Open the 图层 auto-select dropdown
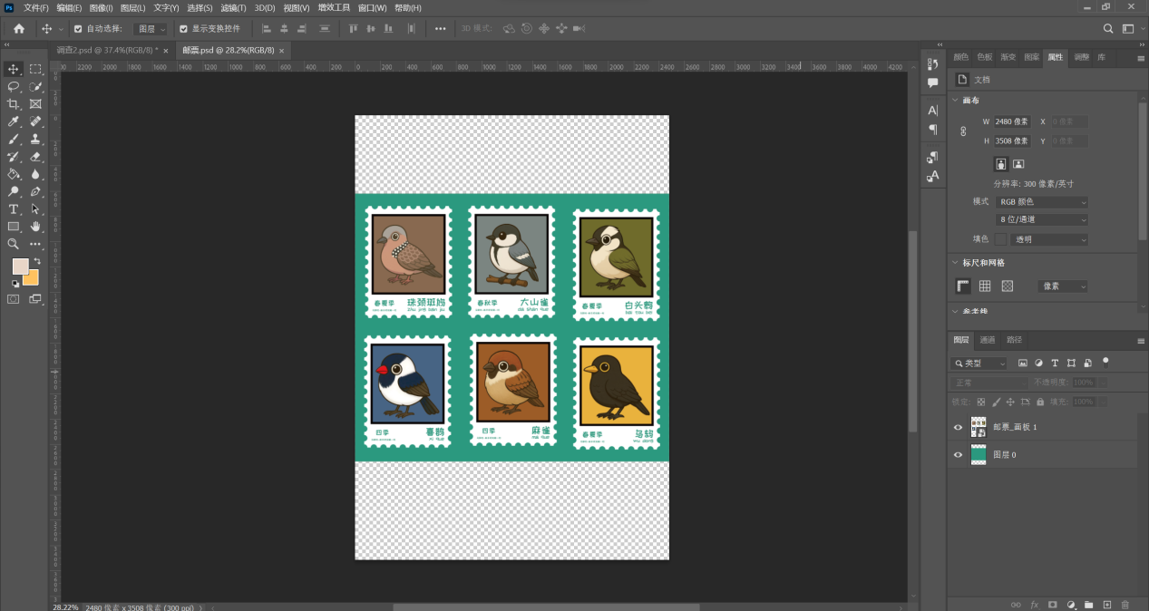Viewport: 1149px width, 611px height. [x=151, y=28]
